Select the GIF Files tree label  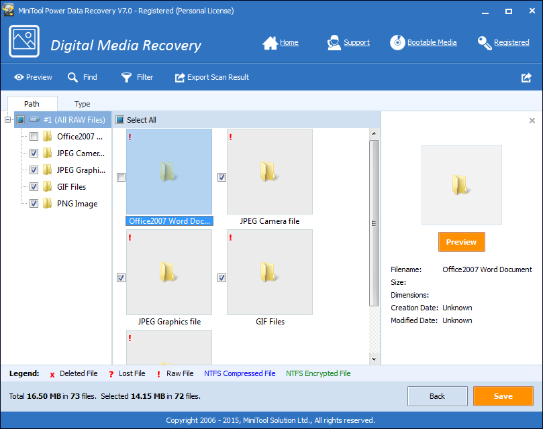pos(71,187)
